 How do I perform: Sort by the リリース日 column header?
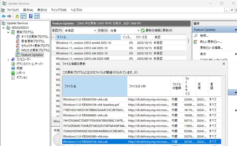(143, 37)
